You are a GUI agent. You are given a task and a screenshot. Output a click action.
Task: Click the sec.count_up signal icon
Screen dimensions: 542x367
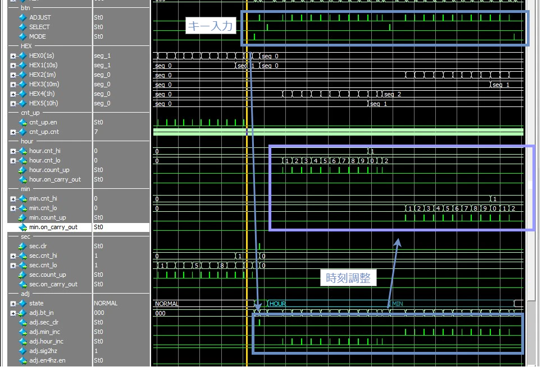23,275
